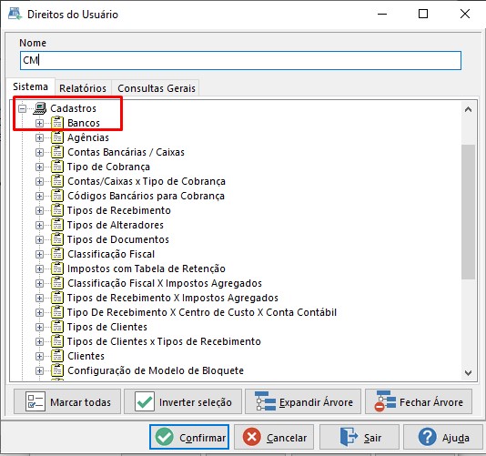Expand the Tipos de Documentos node
Image resolution: width=486 pixels, height=456 pixels.
39,239
